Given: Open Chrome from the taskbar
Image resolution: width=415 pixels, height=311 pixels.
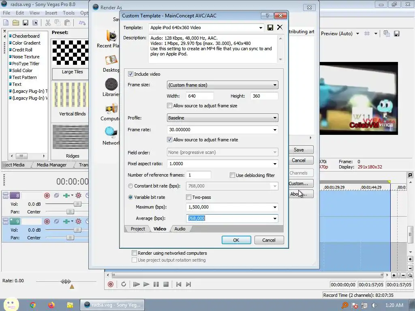Looking at the screenshot, I should pyautogui.click(x=33, y=305).
